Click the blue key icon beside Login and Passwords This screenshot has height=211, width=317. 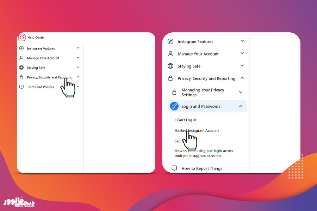[174, 106]
